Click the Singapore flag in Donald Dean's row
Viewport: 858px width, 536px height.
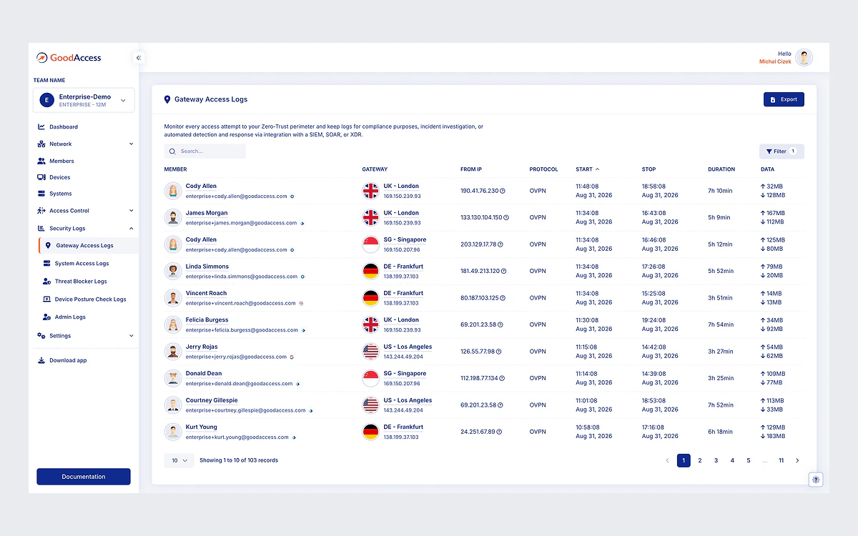(x=370, y=378)
